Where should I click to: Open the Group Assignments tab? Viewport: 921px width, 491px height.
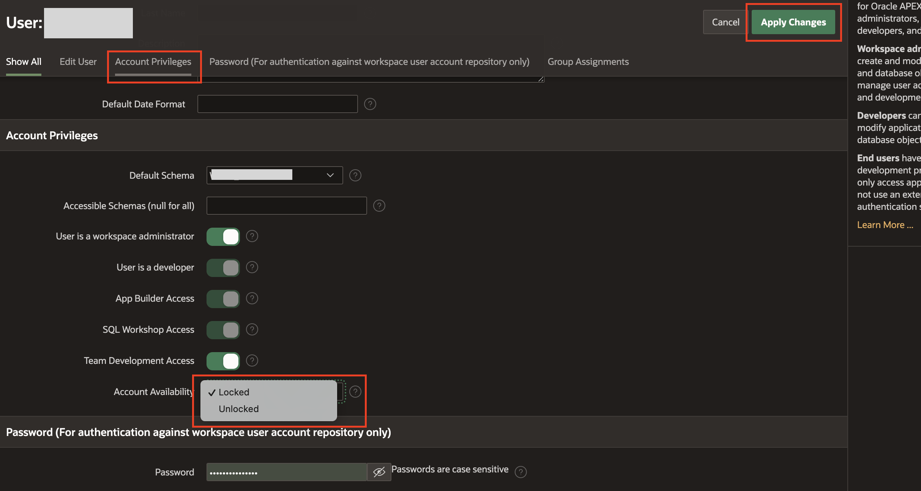pos(588,62)
